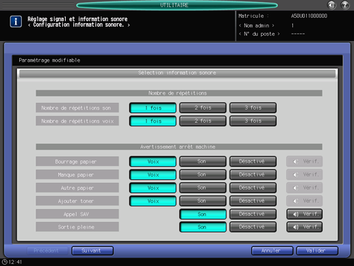Click the Avertissement arrêt machine header

[x=179, y=147]
